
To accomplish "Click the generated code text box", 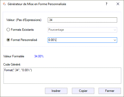I will [62, 76].
